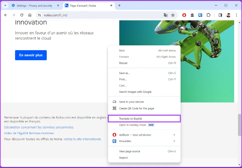This screenshot has width=242, height=168.
Task: Click the browser back arrow
Action: (6, 15)
